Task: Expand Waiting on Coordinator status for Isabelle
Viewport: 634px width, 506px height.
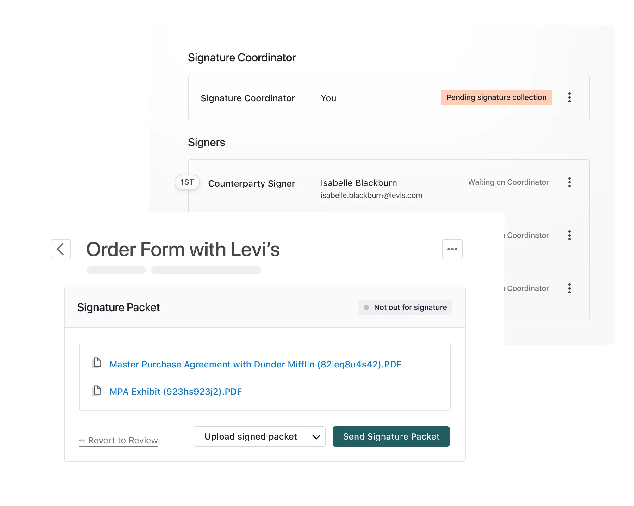Action: 508,182
